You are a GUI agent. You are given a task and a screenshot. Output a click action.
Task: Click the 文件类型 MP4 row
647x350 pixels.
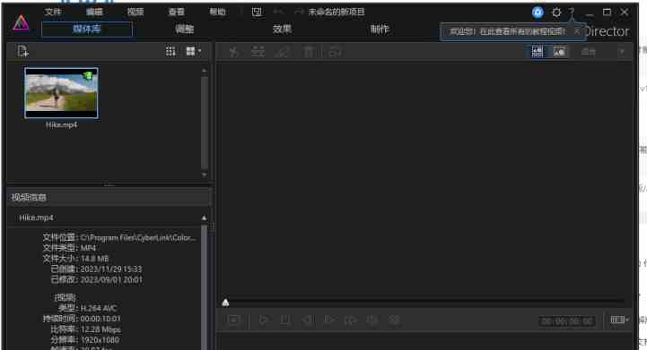coord(69,248)
